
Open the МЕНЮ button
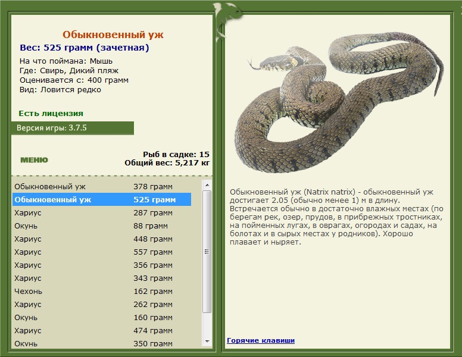(x=34, y=160)
